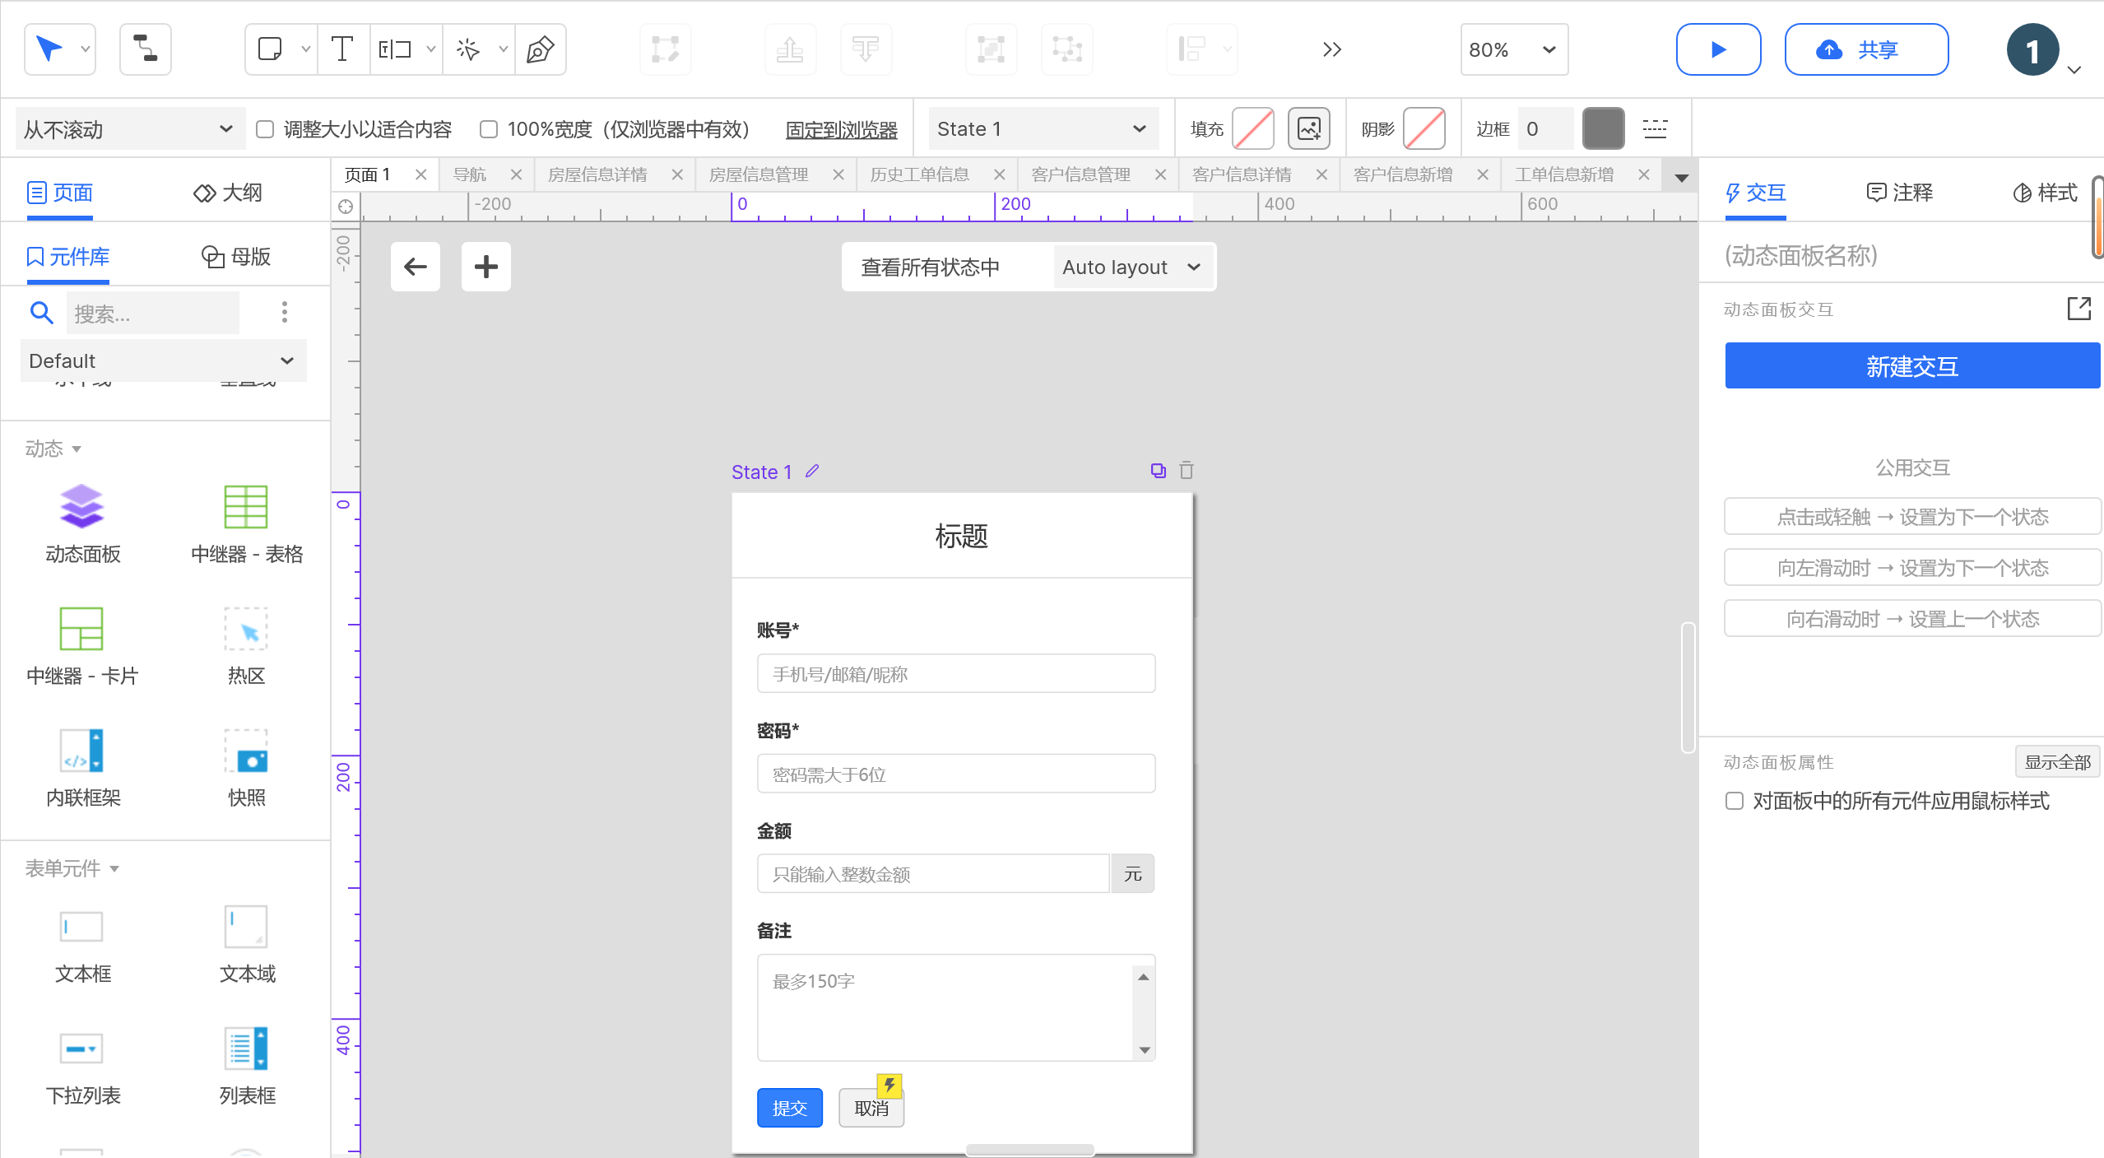
Task: Click the 固定到浏览器 link
Action: click(x=841, y=130)
